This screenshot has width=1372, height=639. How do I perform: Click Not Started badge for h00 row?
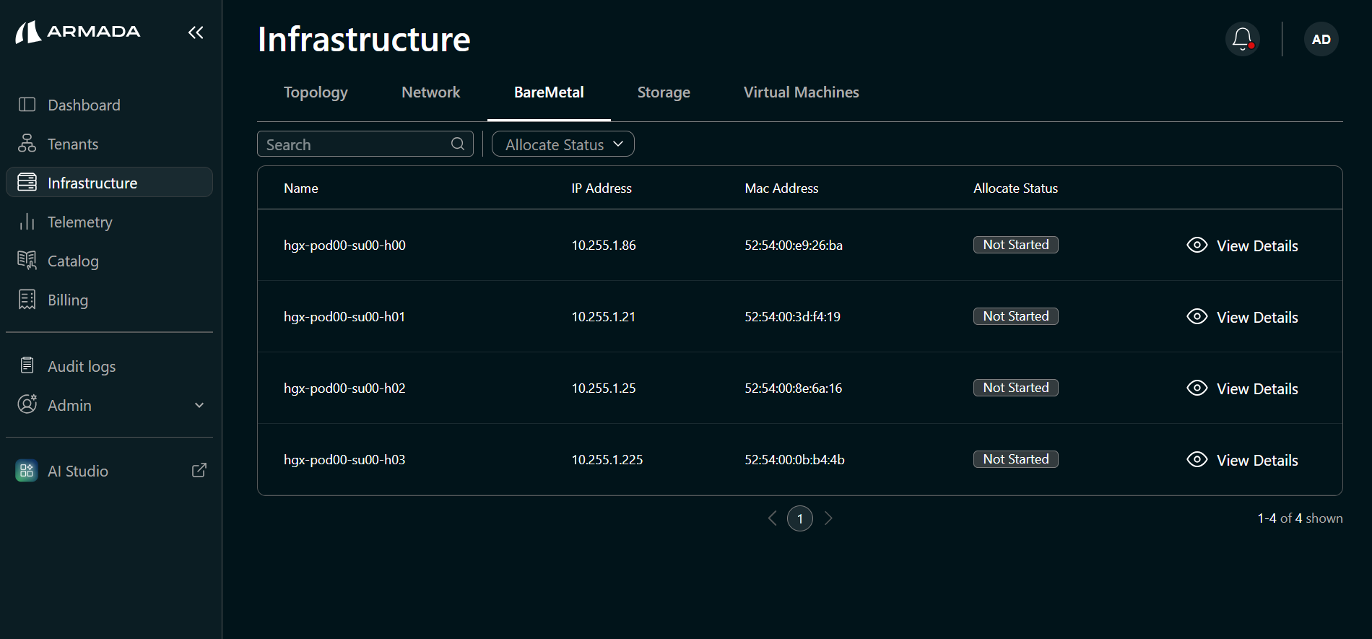[1016, 245]
